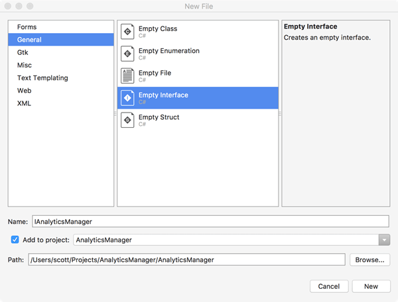Image resolution: width=398 pixels, height=302 pixels.
Task: Click the Empty Interface template icon
Action: [127, 98]
